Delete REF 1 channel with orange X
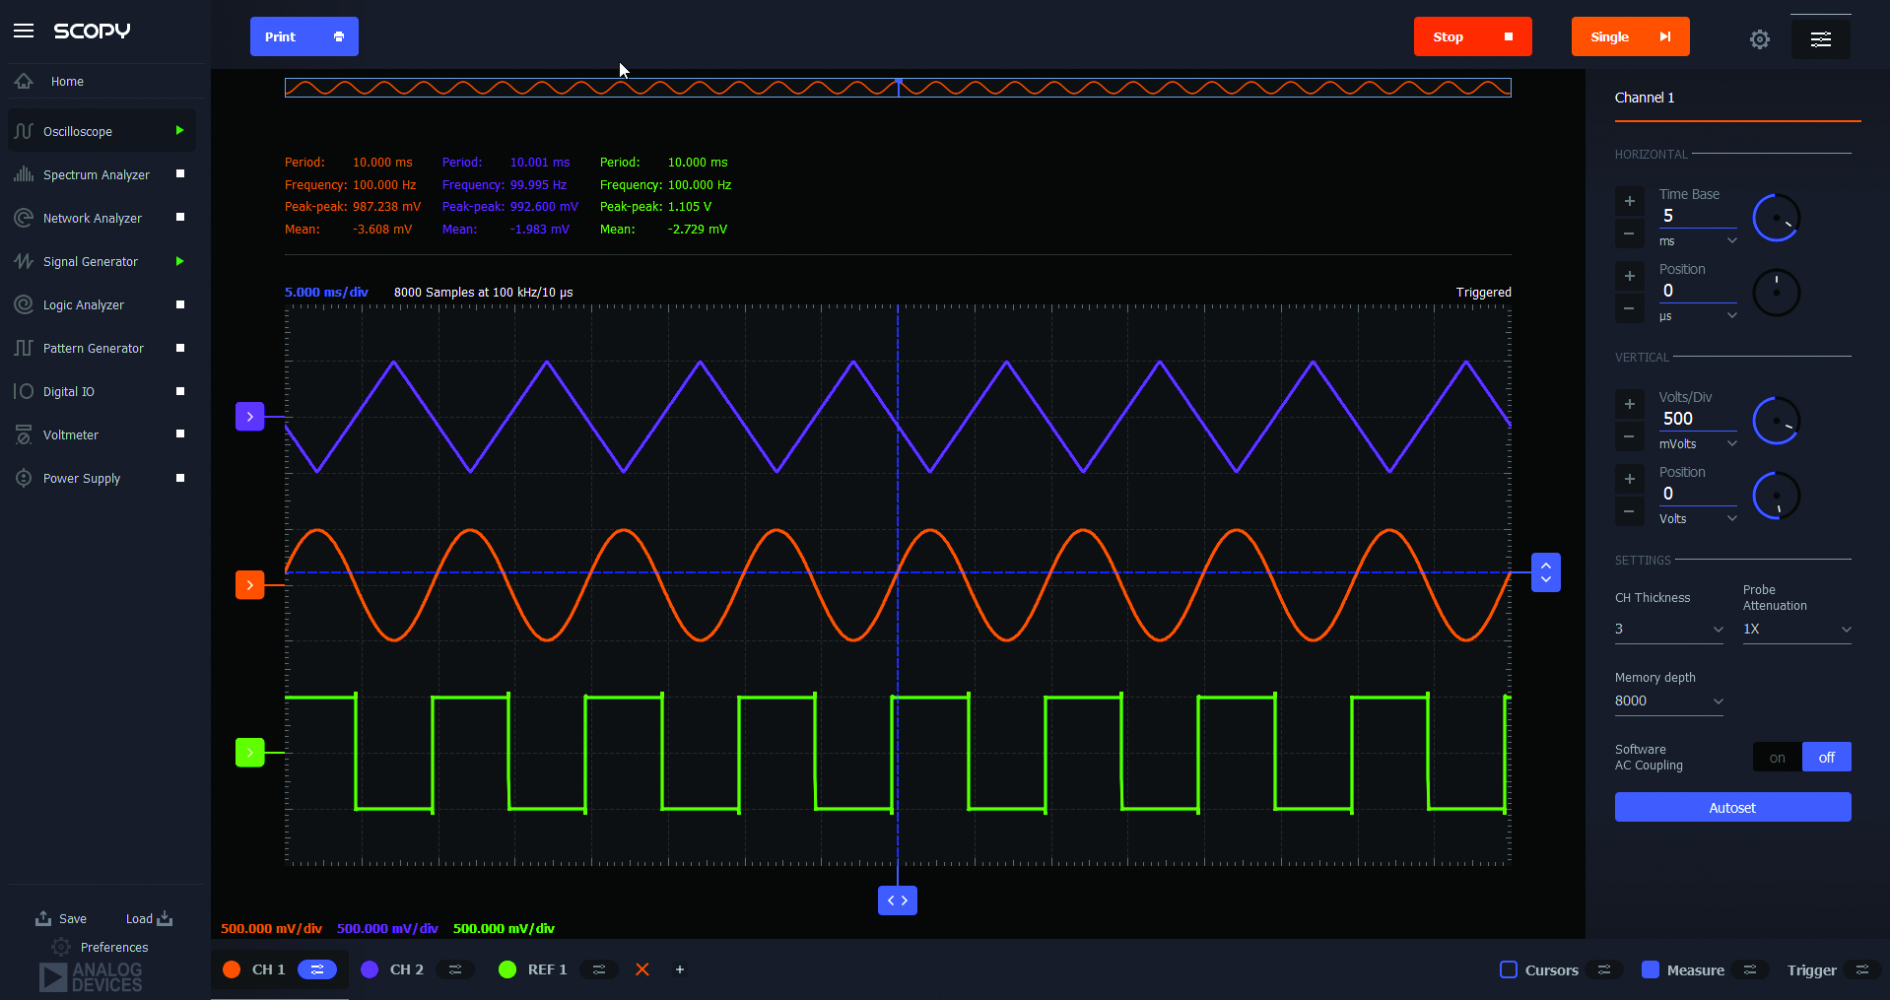The image size is (1890, 1000). (642, 969)
